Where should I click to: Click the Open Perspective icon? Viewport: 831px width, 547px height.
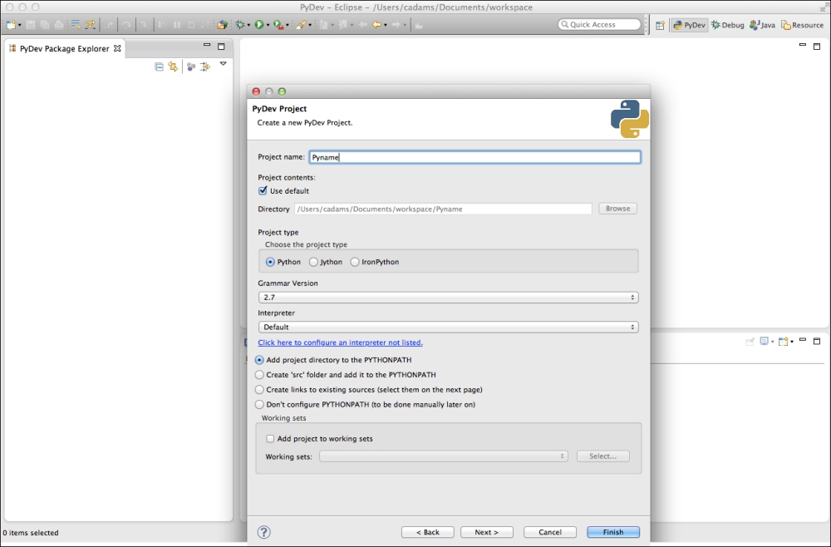click(660, 25)
